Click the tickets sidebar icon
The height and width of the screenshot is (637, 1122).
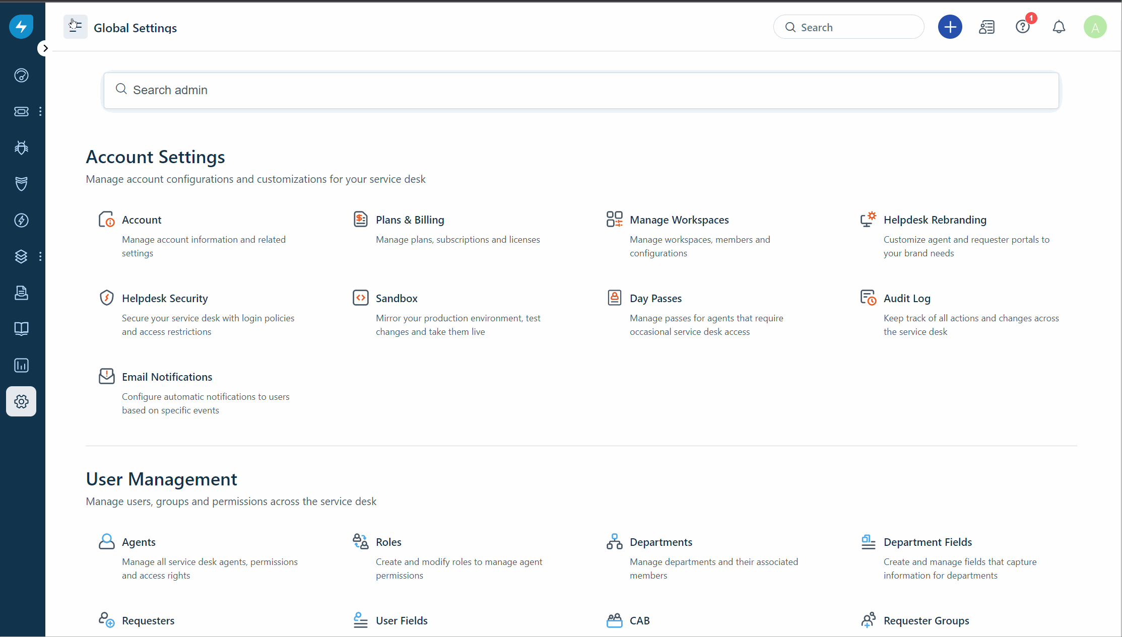point(21,111)
